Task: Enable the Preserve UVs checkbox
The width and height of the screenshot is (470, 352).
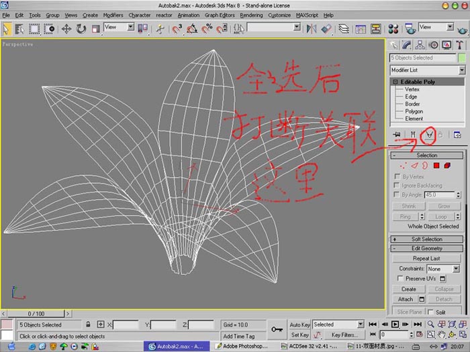Action: point(400,278)
